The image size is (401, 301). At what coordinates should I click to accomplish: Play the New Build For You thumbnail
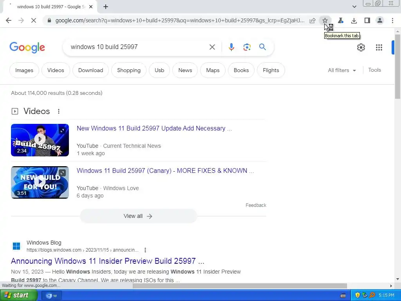(x=40, y=182)
